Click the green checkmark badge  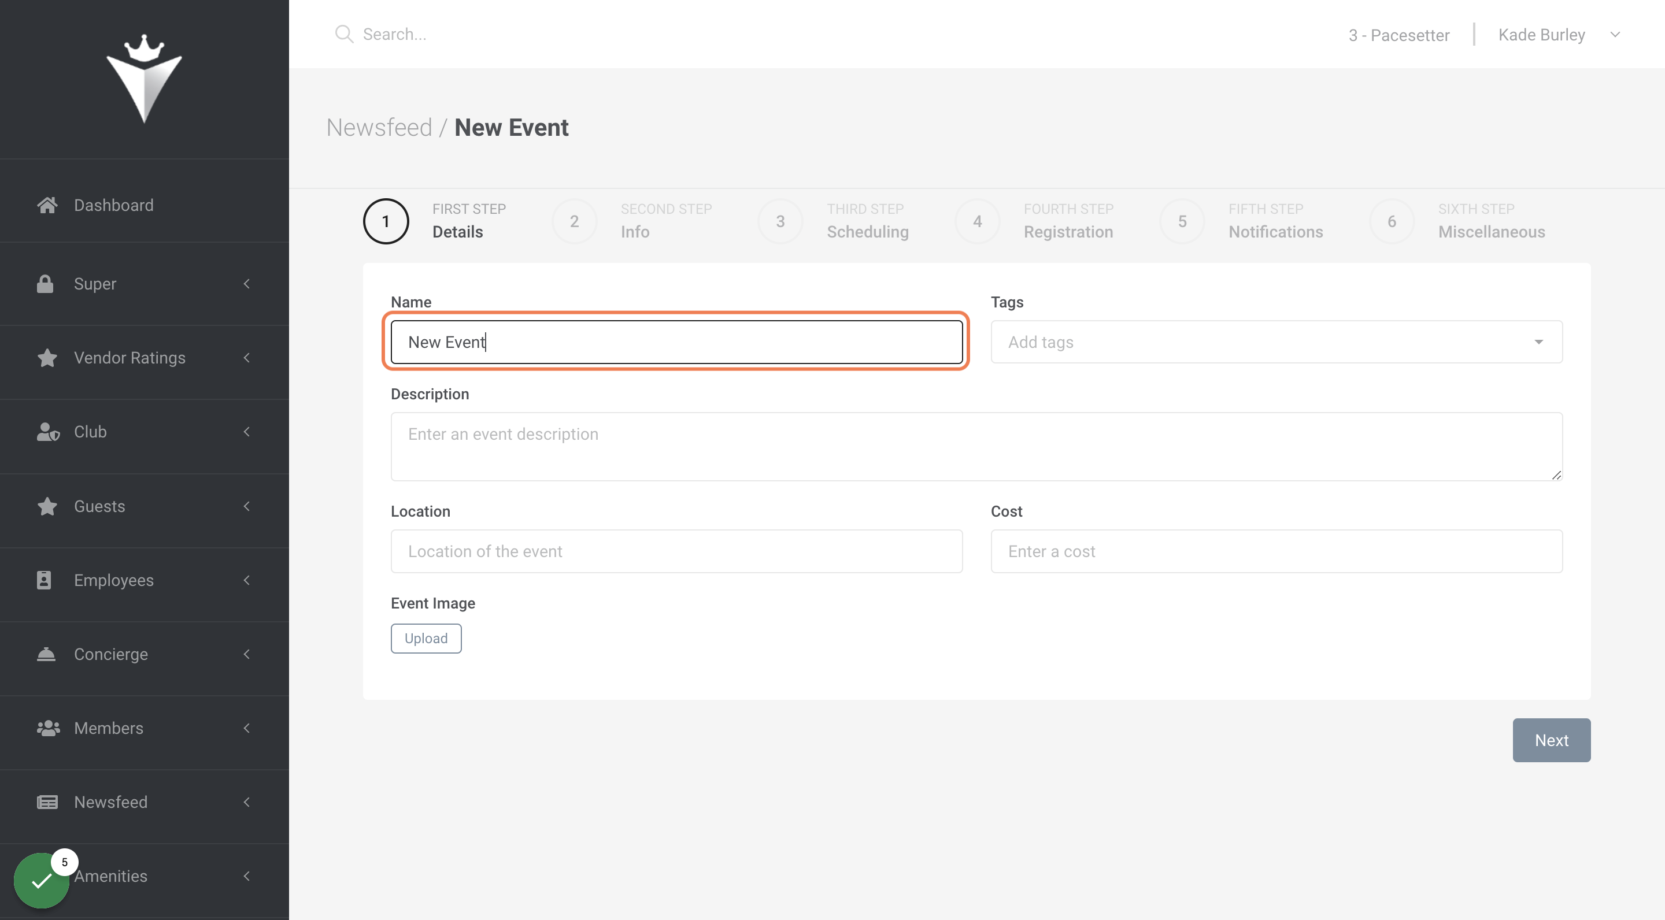click(x=42, y=880)
